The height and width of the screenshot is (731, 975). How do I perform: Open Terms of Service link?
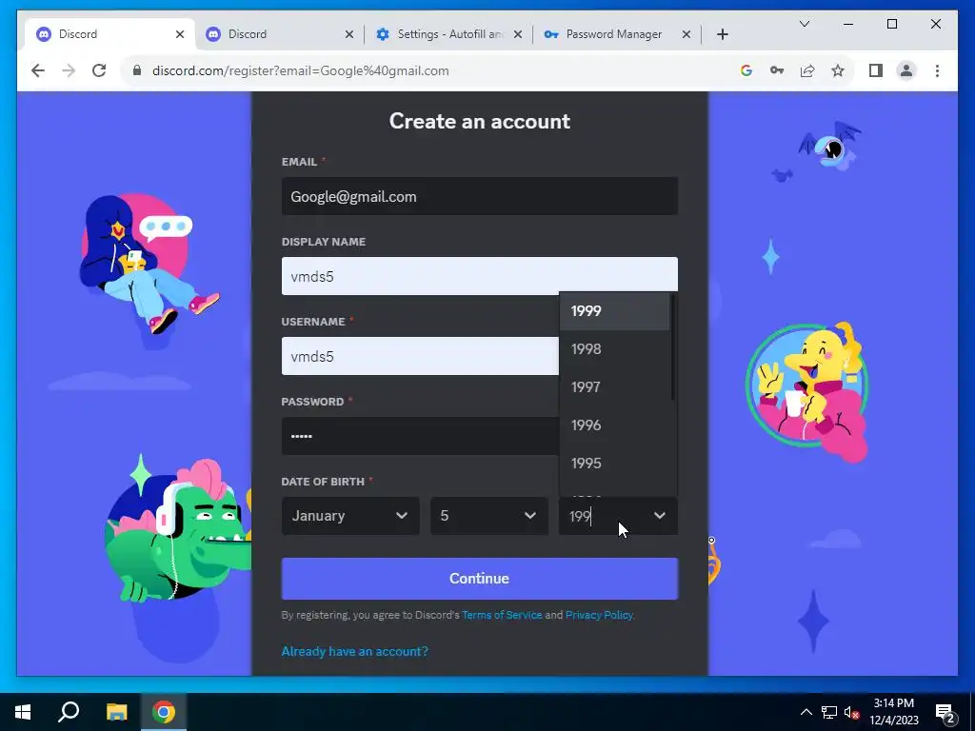pyautogui.click(x=502, y=615)
